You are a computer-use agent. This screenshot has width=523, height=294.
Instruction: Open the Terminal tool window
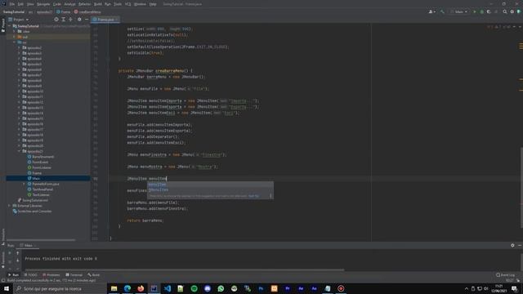pyautogui.click(x=74, y=275)
